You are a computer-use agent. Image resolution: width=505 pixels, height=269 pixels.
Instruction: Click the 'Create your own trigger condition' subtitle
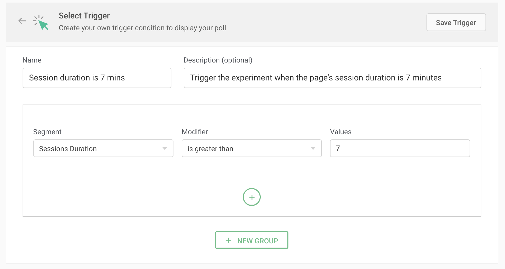pyautogui.click(x=142, y=28)
